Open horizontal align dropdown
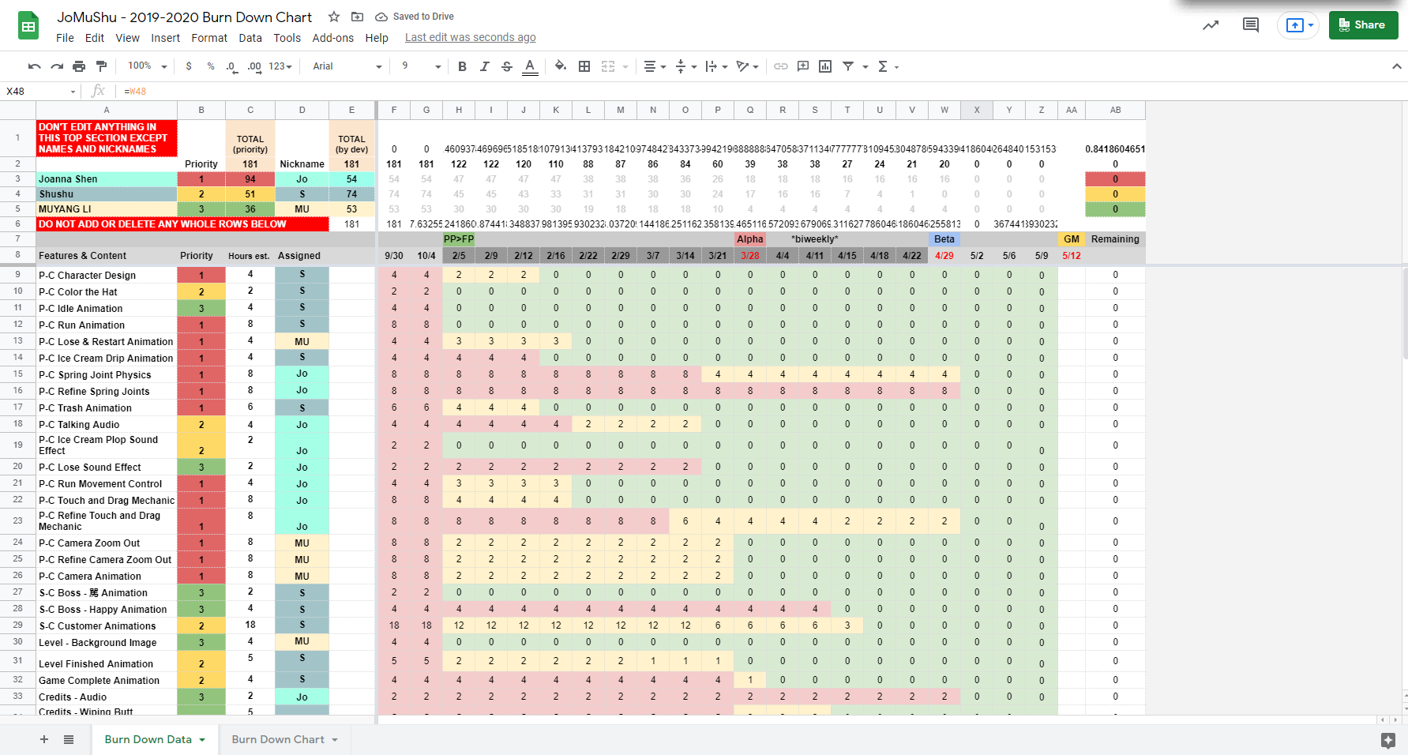Screen dimensions: 1408x755 tap(655, 66)
